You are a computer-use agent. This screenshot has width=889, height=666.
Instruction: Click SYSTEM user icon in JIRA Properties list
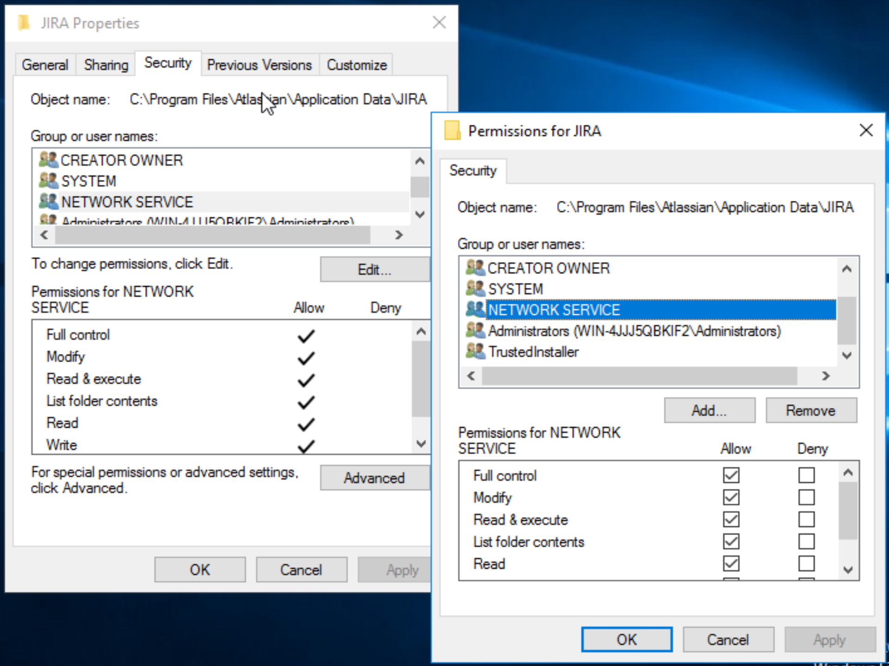pos(48,180)
